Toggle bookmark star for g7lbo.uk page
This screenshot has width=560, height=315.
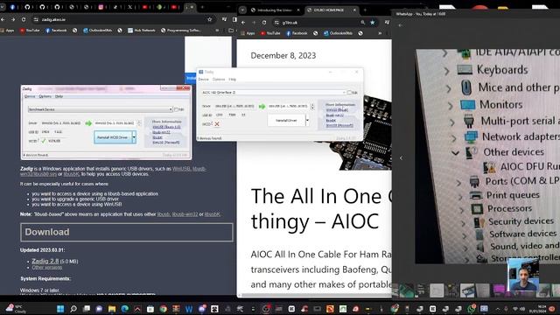pos(373,23)
